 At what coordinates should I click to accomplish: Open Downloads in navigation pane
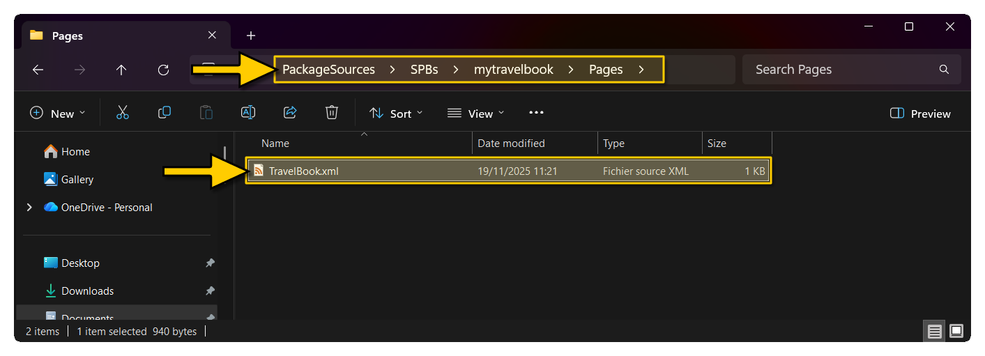(x=78, y=291)
